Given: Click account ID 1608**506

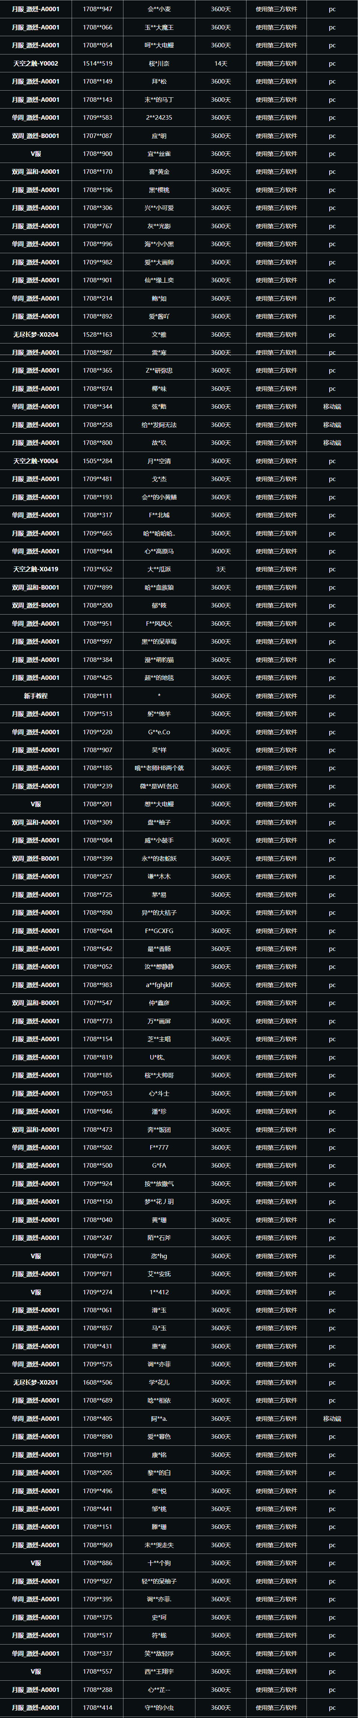Looking at the screenshot, I should click(97, 1382).
